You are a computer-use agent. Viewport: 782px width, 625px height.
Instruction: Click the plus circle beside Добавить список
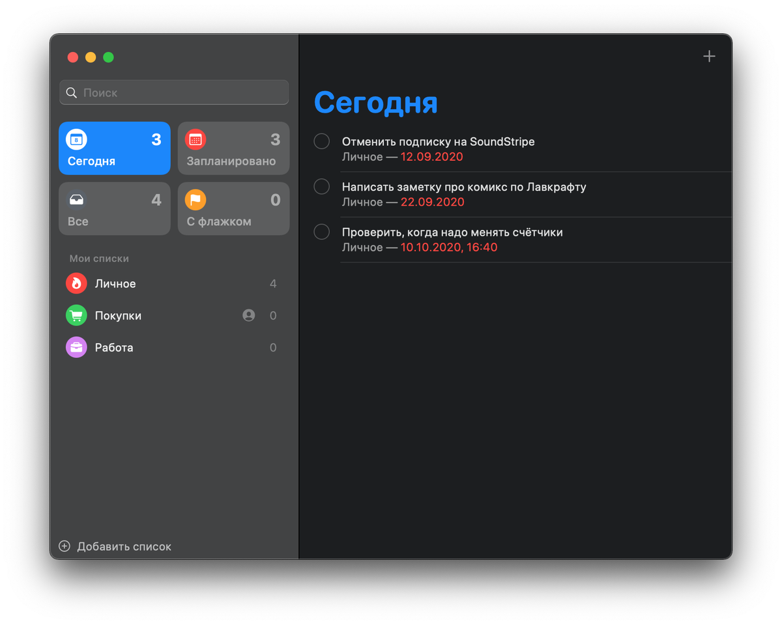coord(65,546)
